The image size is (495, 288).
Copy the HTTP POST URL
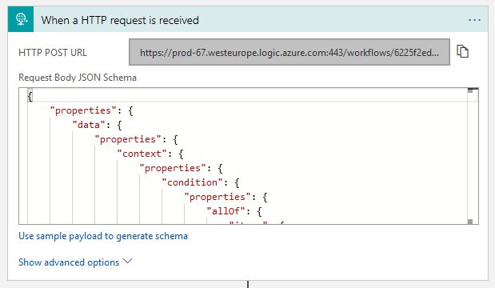[462, 51]
